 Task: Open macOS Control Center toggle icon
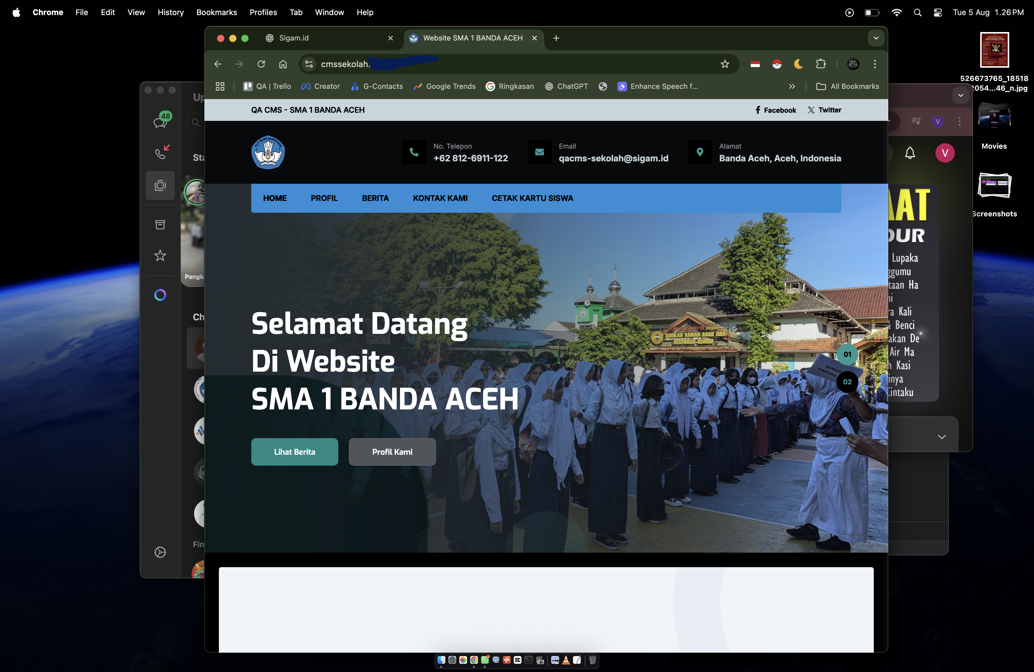click(x=938, y=13)
